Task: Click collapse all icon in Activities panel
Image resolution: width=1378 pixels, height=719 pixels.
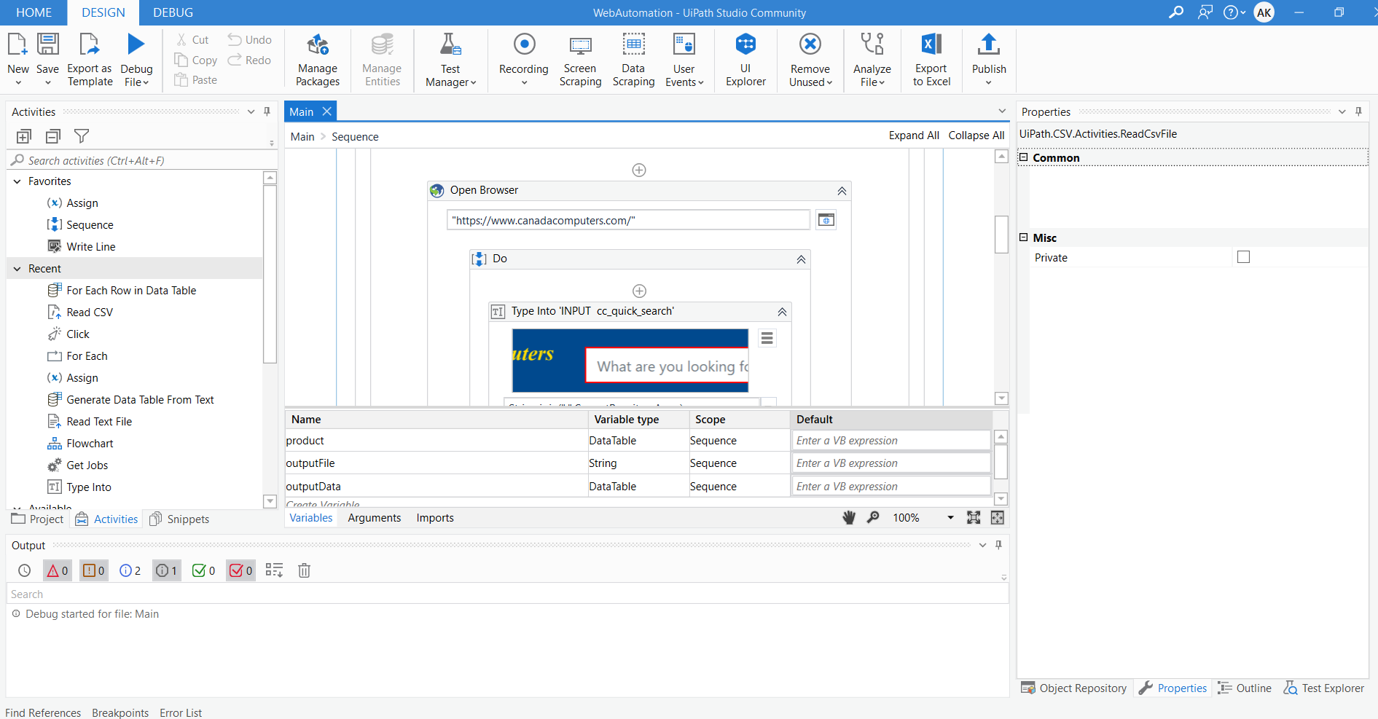Action: click(x=53, y=136)
